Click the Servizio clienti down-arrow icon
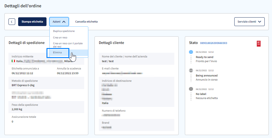The width and height of the screenshot is (272, 138). click(259, 22)
